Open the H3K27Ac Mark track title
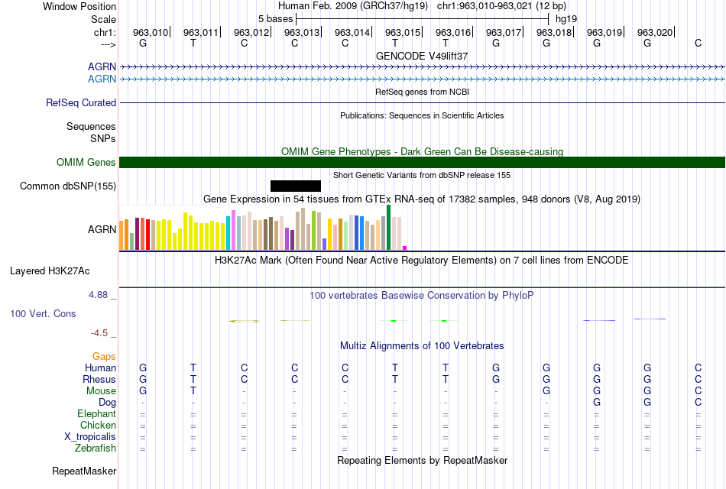Viewport: 726px width, 489px height. tap(421, 261)
